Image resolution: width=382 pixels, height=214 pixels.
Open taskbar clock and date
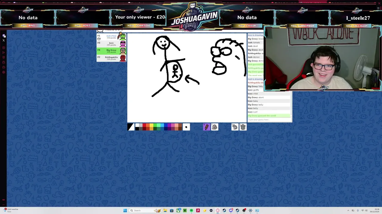[x=375, y=210]
